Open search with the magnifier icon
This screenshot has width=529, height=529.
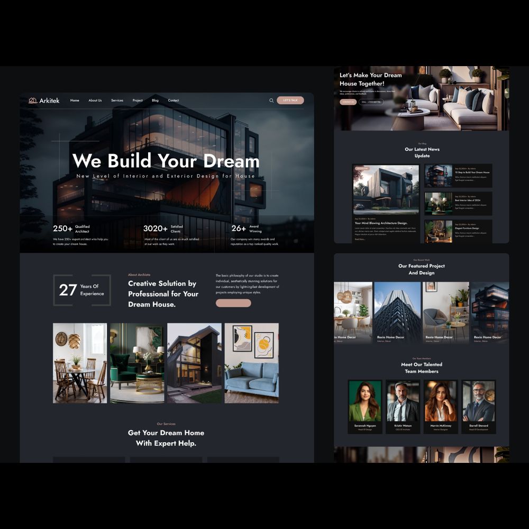(x=271, y=101)
